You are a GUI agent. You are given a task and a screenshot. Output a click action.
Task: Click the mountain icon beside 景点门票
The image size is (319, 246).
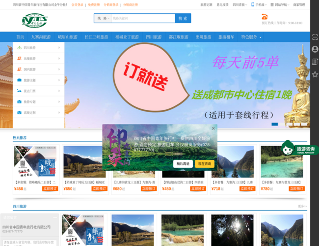(x=19, y=91)
